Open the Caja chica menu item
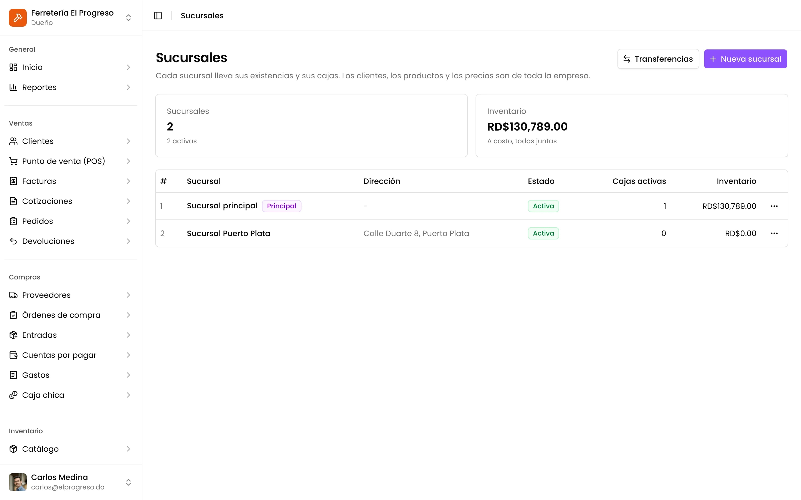801x500 pixels. [x=71, y=395]
